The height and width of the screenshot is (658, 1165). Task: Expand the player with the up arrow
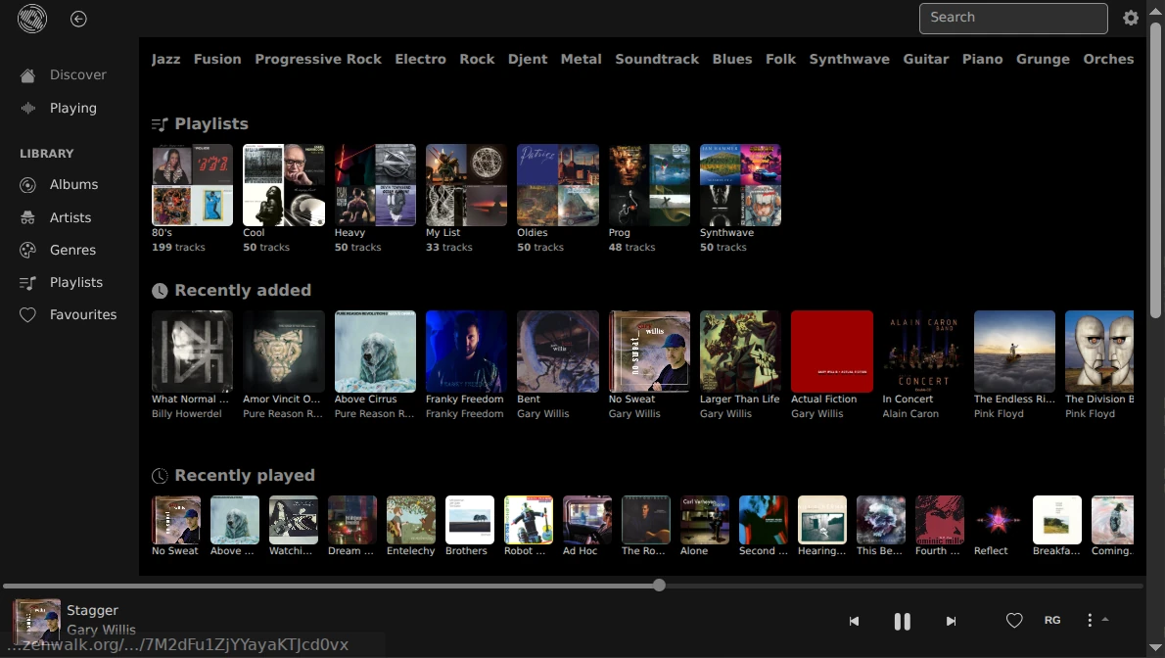click(1105, 619)
